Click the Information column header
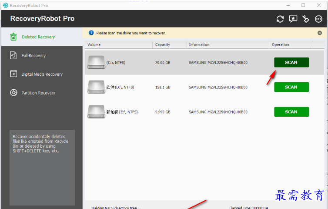The height and width of the screenshot is (209, 328). [228, 44]
